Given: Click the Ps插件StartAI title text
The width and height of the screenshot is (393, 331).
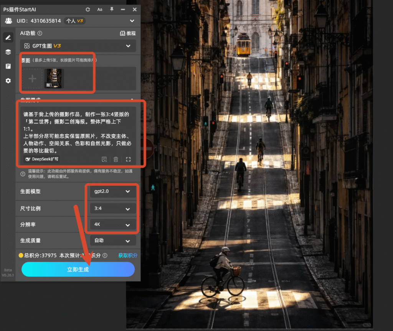Looking at the screenshot, I should pyautogui.click(x=20, y=10).
